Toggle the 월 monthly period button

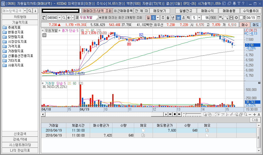[168, 18]
